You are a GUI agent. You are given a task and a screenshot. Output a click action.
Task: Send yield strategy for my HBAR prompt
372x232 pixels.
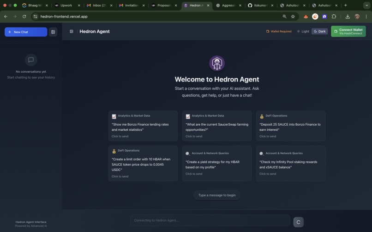[217, 163]
